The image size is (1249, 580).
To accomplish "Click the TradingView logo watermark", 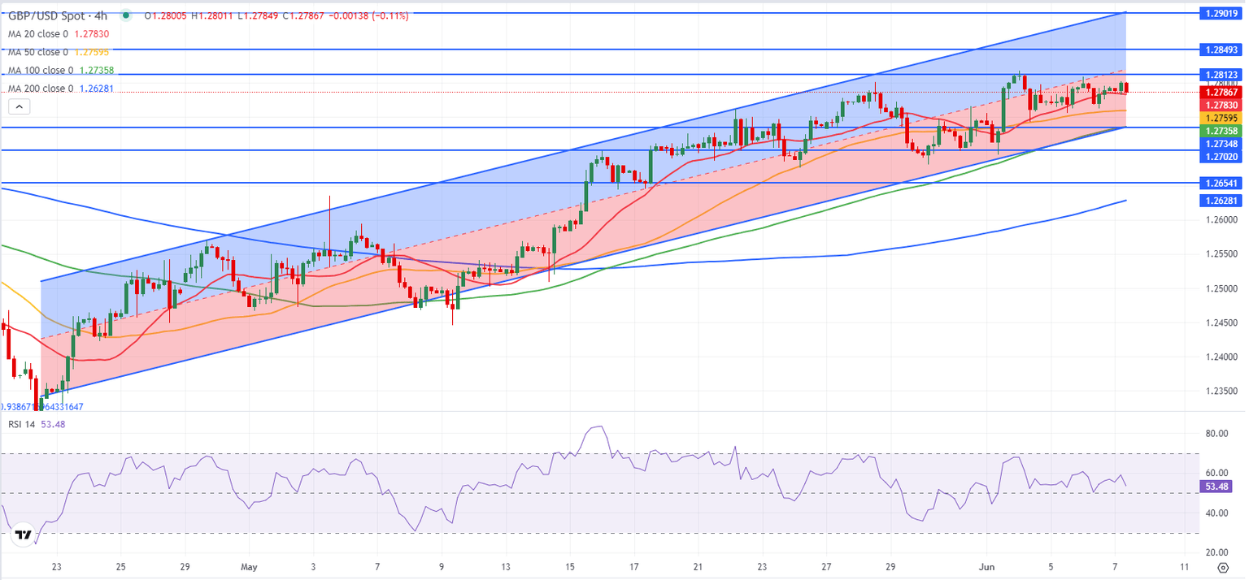I will 23,535.
